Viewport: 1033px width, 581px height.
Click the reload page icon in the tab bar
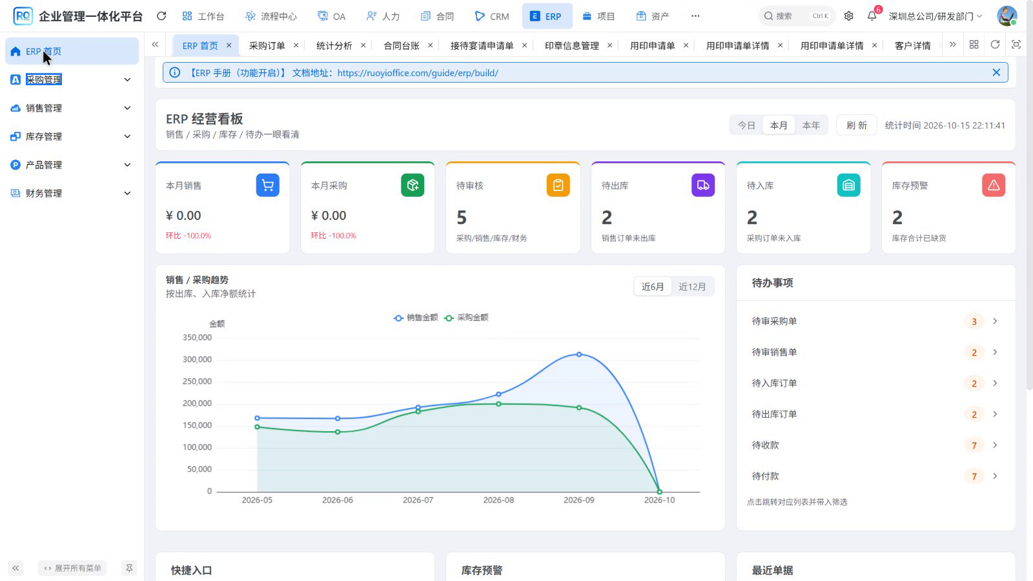(x=995, y=45)
